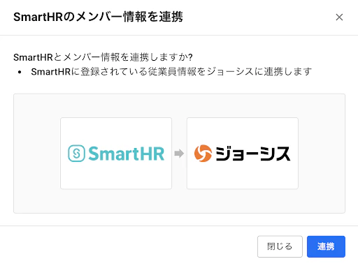Click the orange Josys swirl icon
This screenshot has height=266, width=358.
click(203, 154)
